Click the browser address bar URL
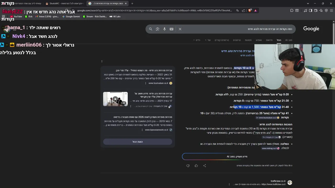The image size is (335, 188). pos(154,10)
